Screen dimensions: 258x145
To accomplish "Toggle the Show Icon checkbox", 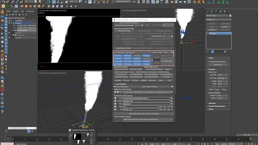I will pyautogui.click(x=222, y=89).
